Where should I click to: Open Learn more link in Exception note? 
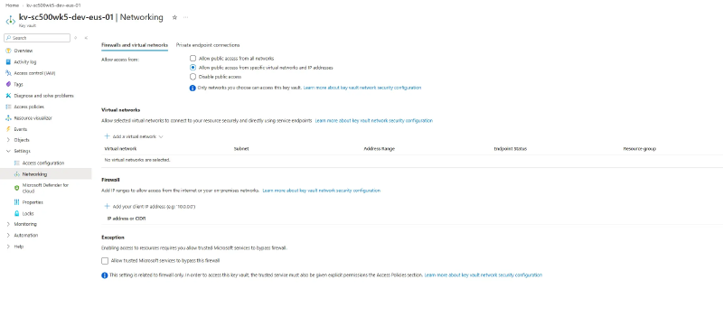[484, 275]
